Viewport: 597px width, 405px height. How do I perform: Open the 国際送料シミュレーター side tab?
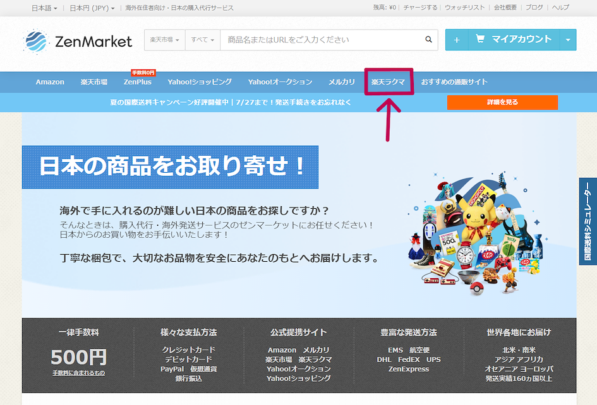(x=588, y=221)
